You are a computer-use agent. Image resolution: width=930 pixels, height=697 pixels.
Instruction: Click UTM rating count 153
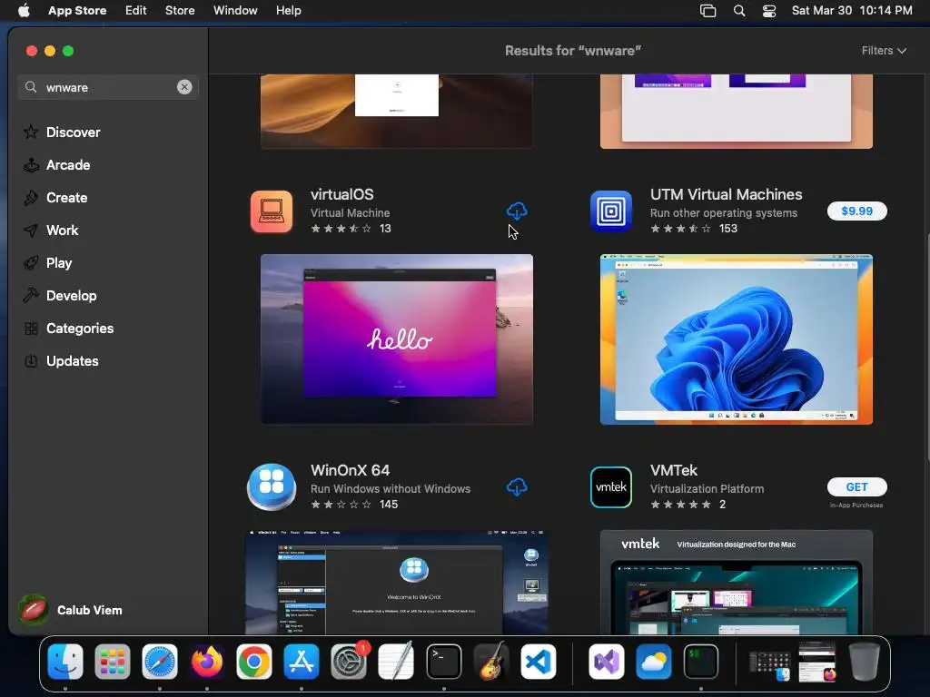[x=727, y=229]
